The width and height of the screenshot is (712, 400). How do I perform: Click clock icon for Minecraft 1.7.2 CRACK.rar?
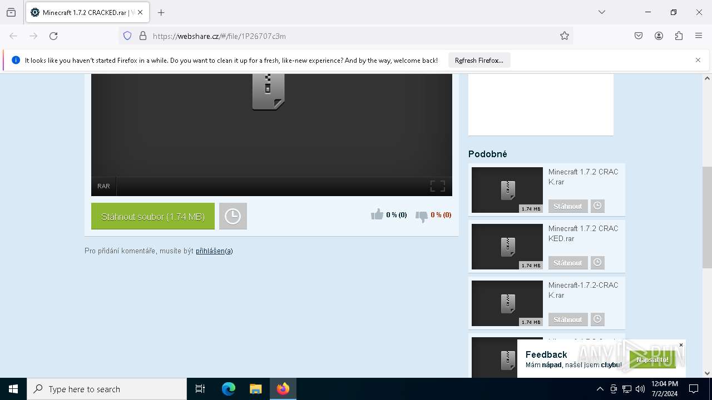click(597, 206)
